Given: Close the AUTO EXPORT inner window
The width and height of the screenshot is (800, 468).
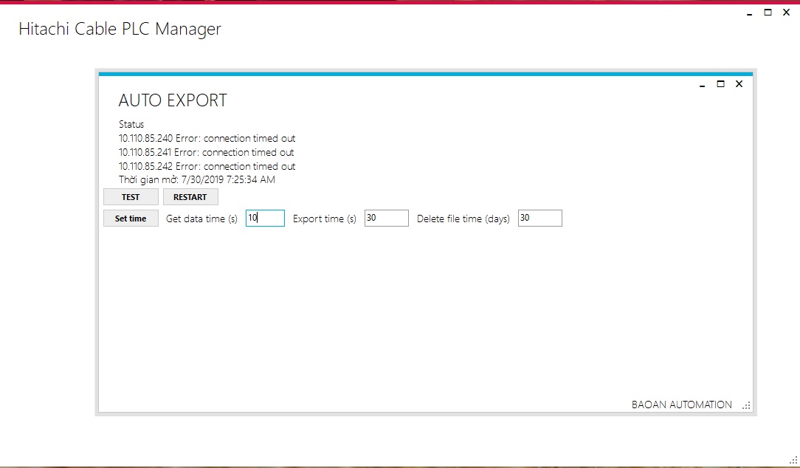Looking at the screenshot, I should 739,84.
